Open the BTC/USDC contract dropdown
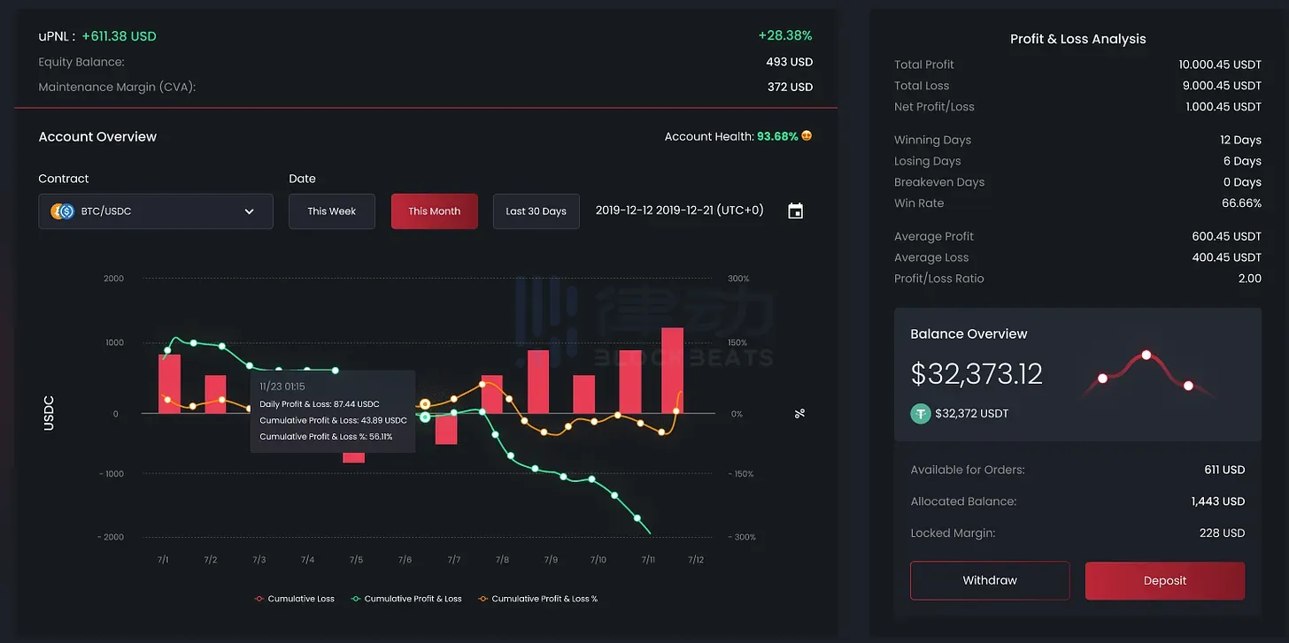 tap(156, 211)
